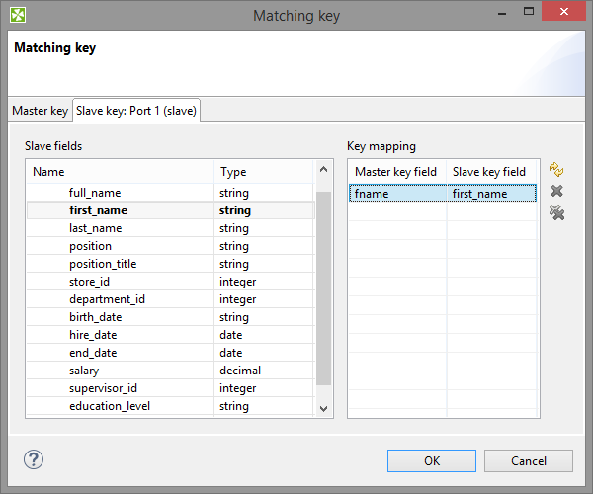Click the application icon in title bar
The width and height of the screenshot is (593, 494).
tap(18, 15)
